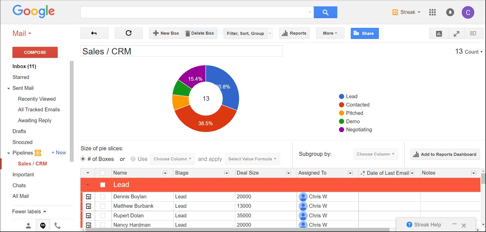486x232 pixels.
Task: Click the Contacted red legend dot
Action: 341,105
